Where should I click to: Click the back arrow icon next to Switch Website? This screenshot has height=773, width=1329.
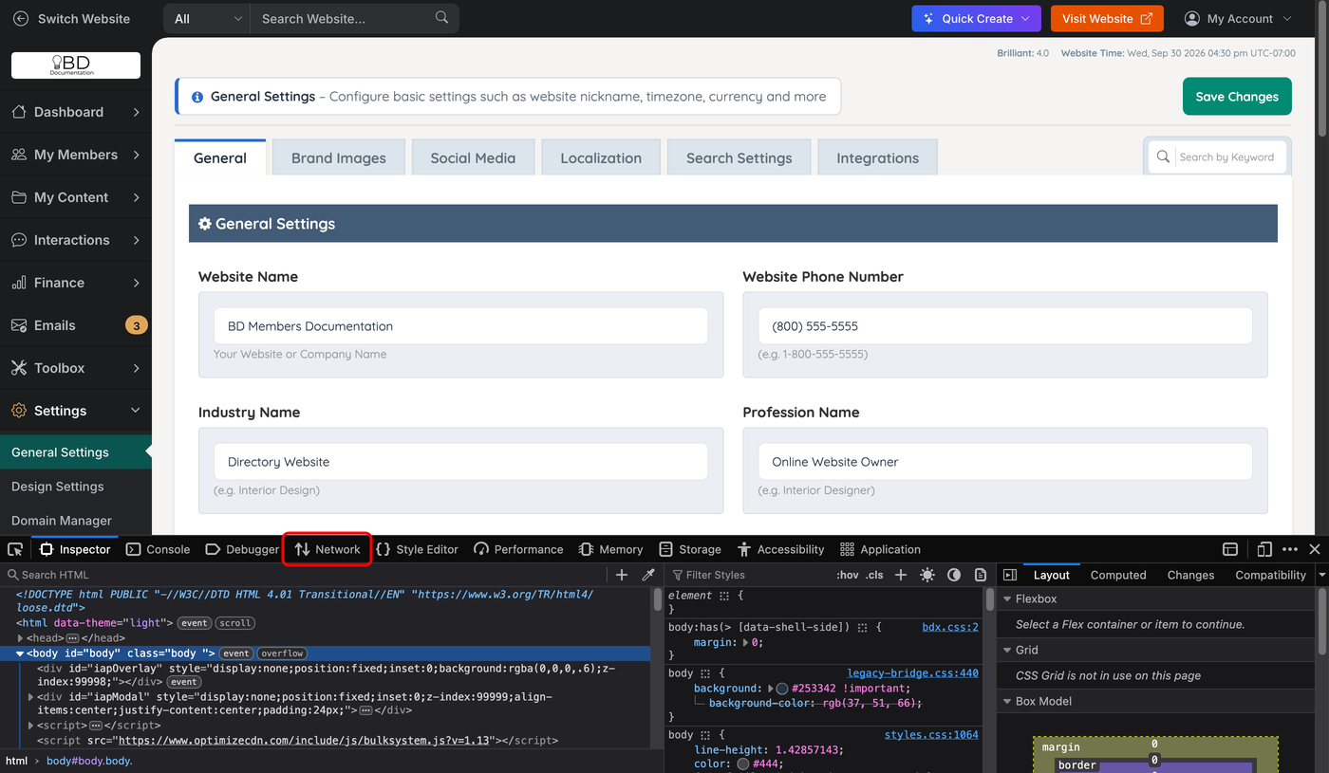[x=21, y=18]
